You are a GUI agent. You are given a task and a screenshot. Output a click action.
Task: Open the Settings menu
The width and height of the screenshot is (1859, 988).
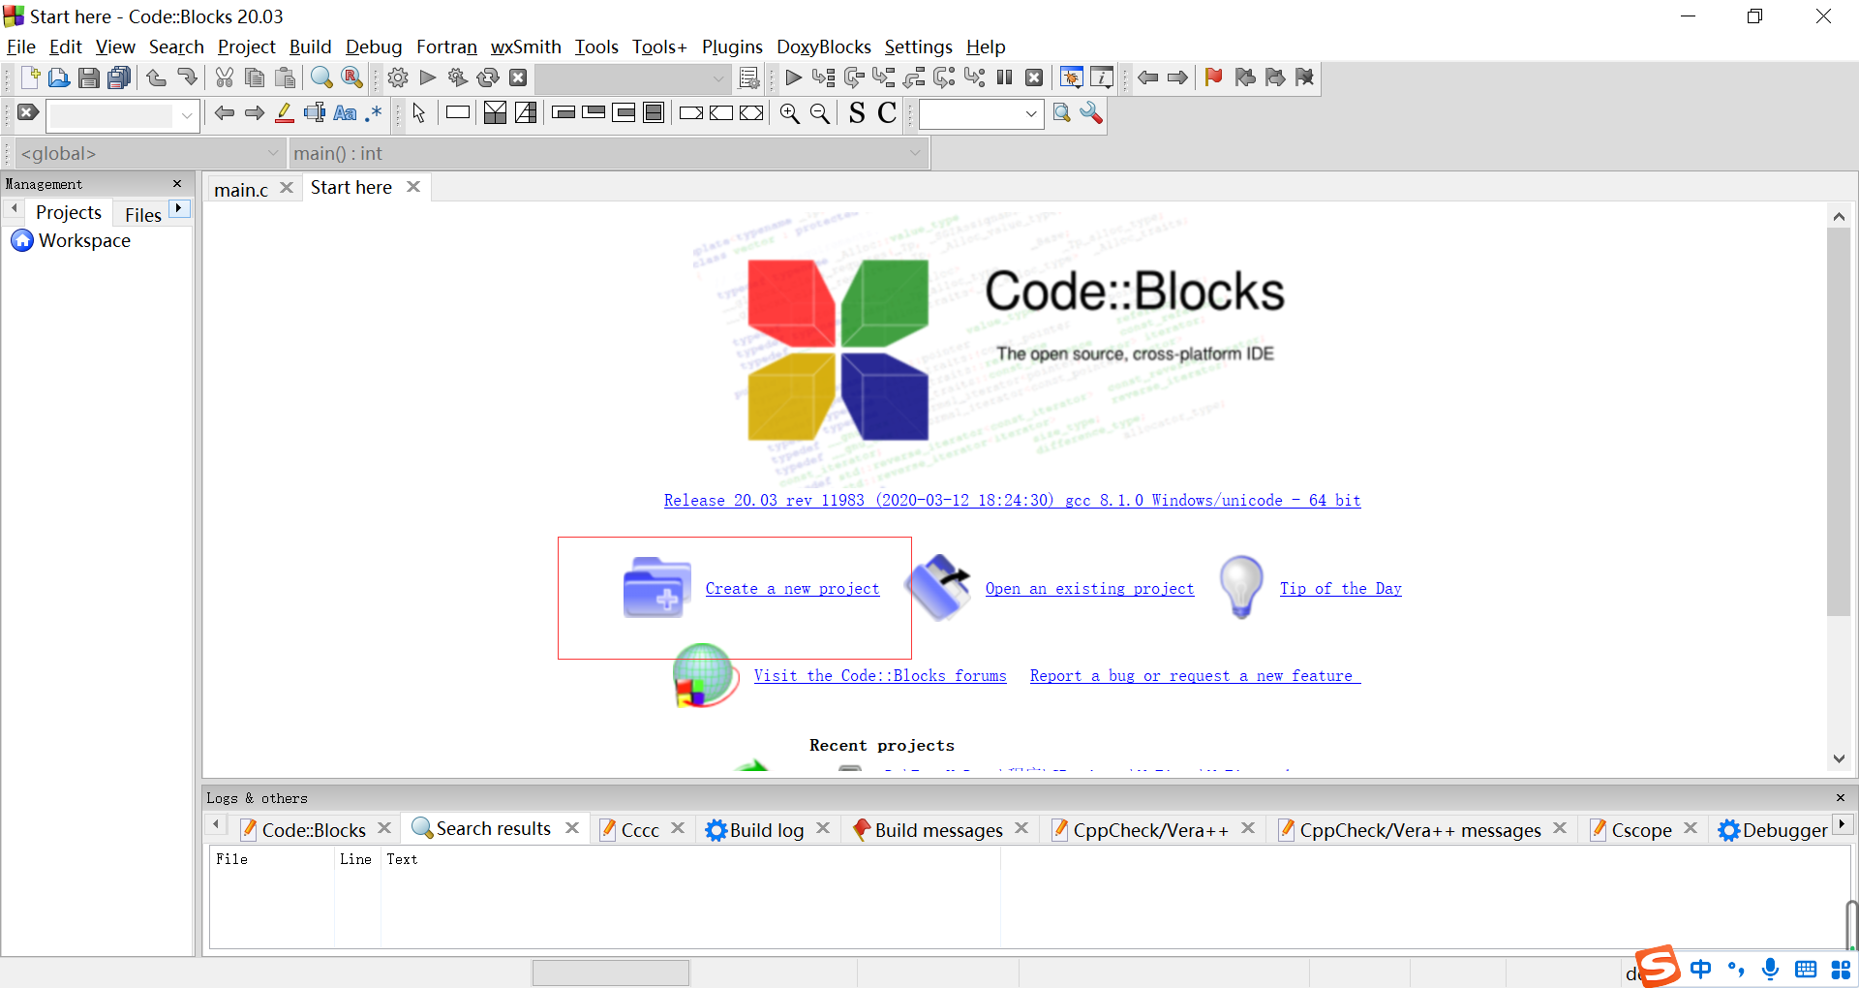tap(918, 46)
